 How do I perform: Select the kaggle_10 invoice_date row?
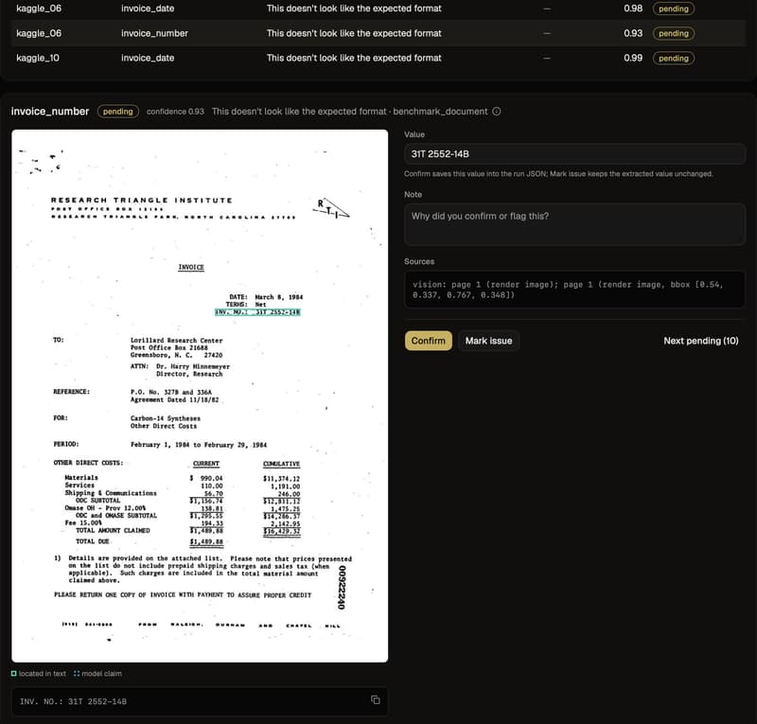[378, 58]
